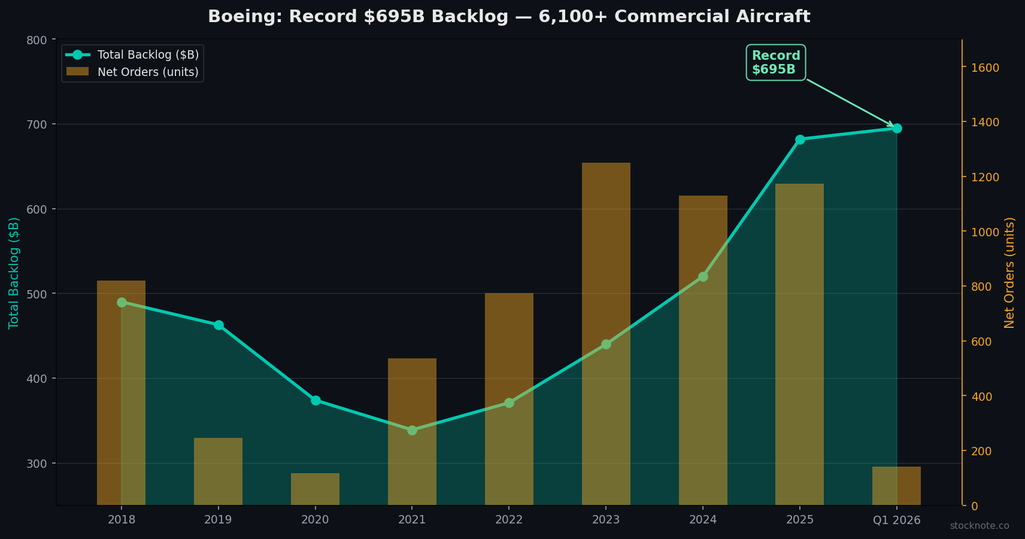Image resolution: width=1025 pixels, height=539 pixels.
Task: Click the 2024 net orders bar
Action: pos(703,351)
